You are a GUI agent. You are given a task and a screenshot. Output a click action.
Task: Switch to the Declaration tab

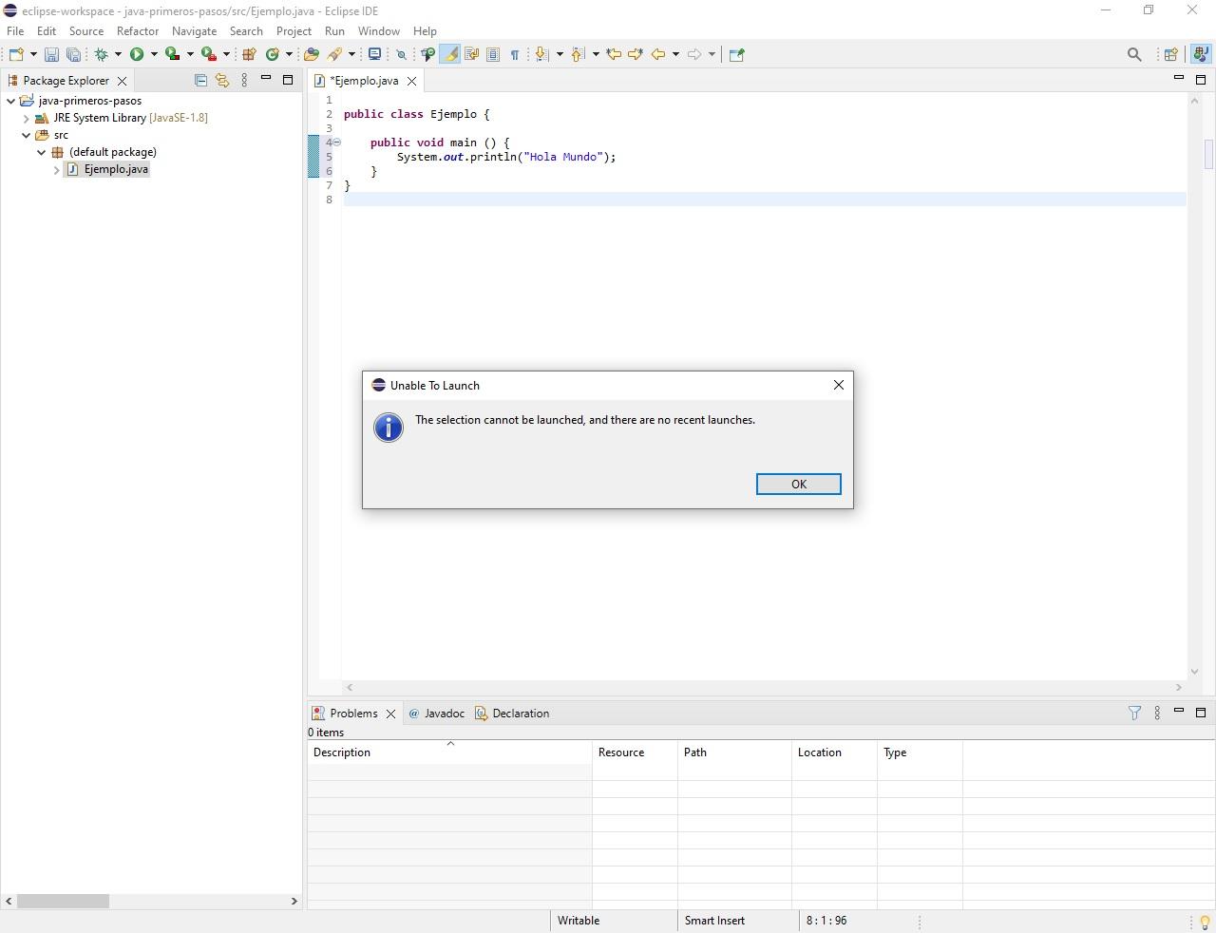tap(512, 714)
